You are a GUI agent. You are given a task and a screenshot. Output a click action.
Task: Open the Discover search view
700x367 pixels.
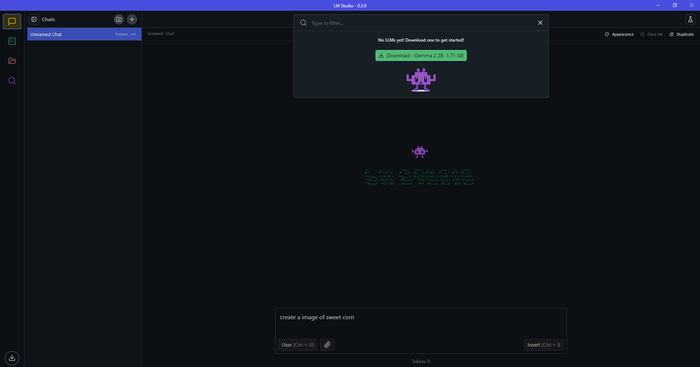12,81
